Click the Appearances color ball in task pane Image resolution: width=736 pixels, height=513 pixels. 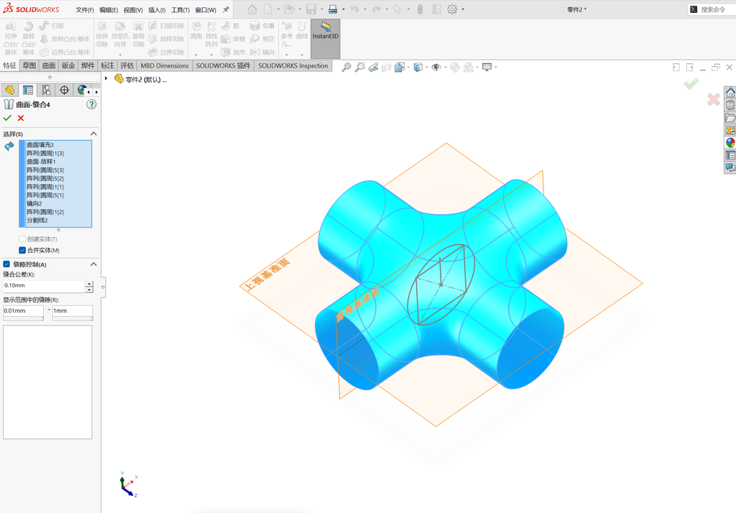coord(730,143)
